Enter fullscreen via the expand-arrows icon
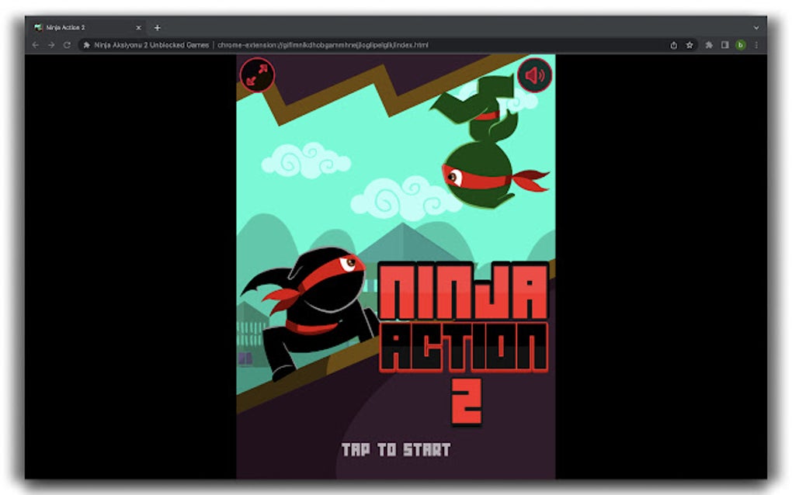 (257, 75)
